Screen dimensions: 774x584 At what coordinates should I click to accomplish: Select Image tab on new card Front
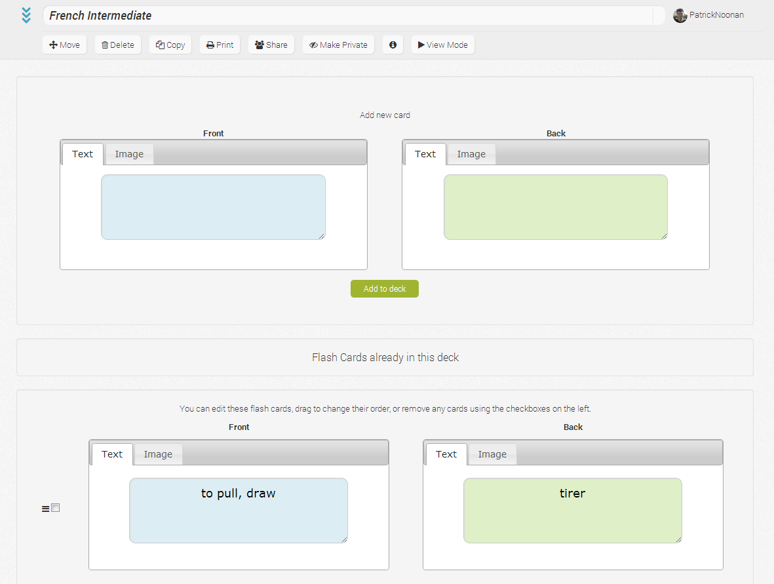(x=129, y=154)
